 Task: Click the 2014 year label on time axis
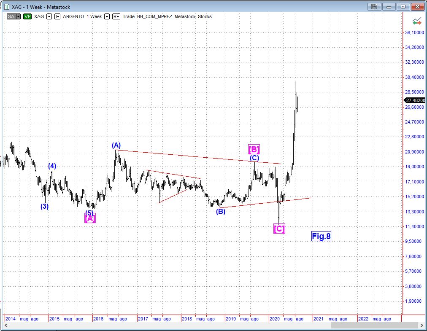tap(11, 319)
